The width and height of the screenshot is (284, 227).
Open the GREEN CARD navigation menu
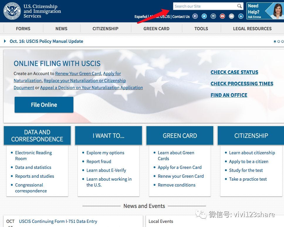(156, 29)
